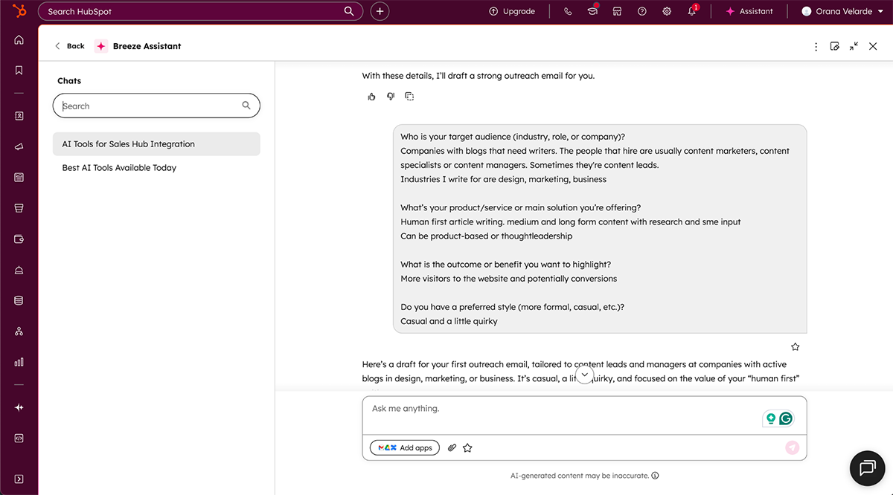Open the Bookmarks icon in the sidebar
Screen dimensions: 893x495
19,69
